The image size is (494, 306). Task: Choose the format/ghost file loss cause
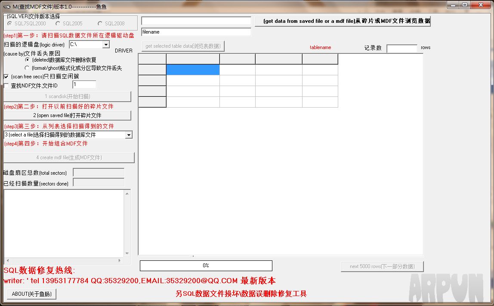point(27,67)
